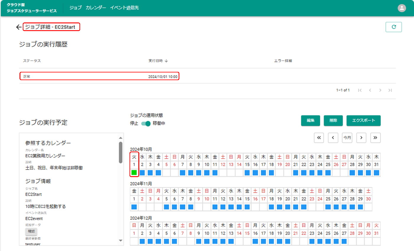Click the 2024年11月 month label

point(141,184)
